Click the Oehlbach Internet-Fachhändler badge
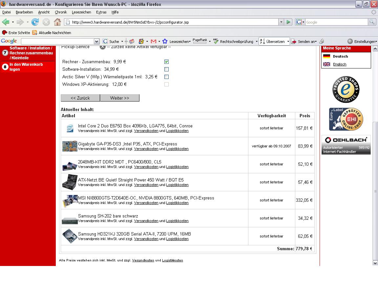Screen dimensions: 378x283 point(346,145)
